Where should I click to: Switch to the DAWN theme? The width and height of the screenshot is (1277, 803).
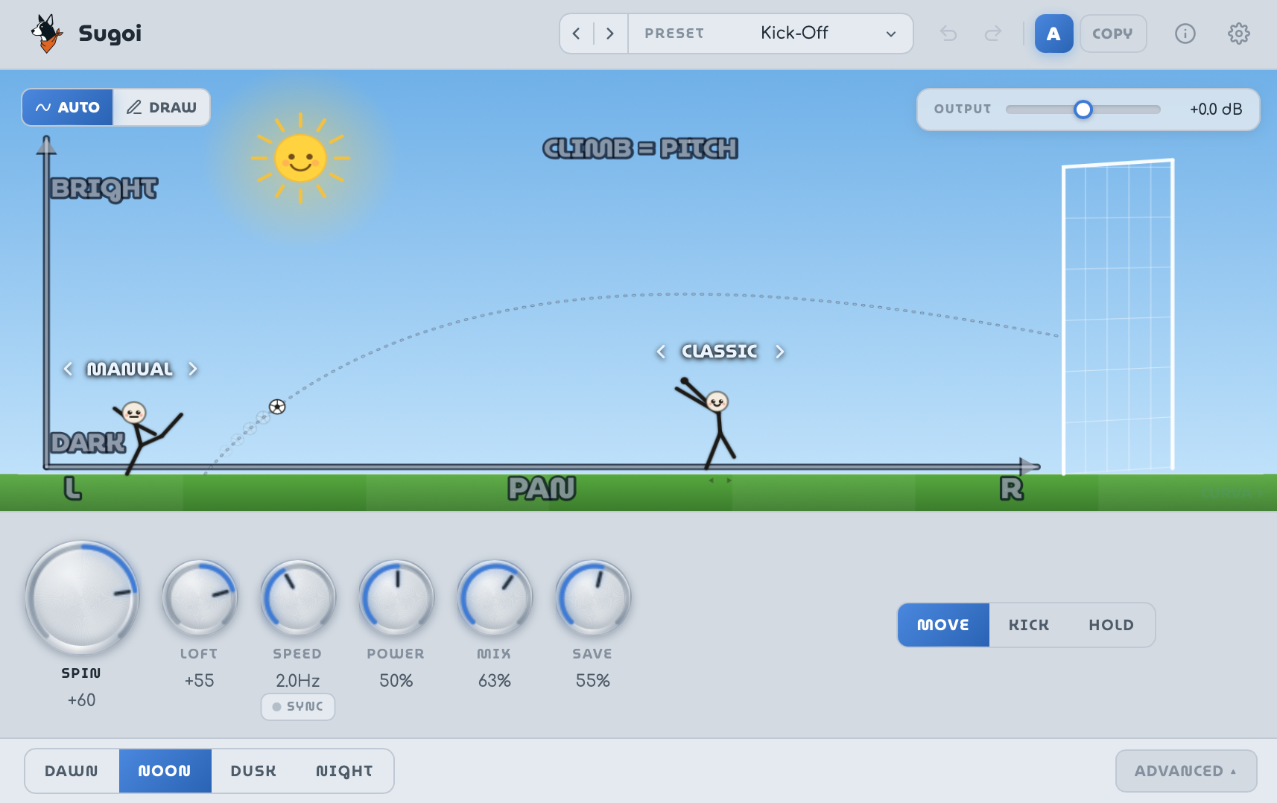[x=72, y=771]
